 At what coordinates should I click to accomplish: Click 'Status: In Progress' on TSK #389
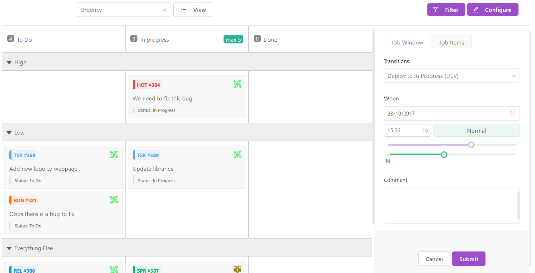pyautogui.click(x=157, y=181)
